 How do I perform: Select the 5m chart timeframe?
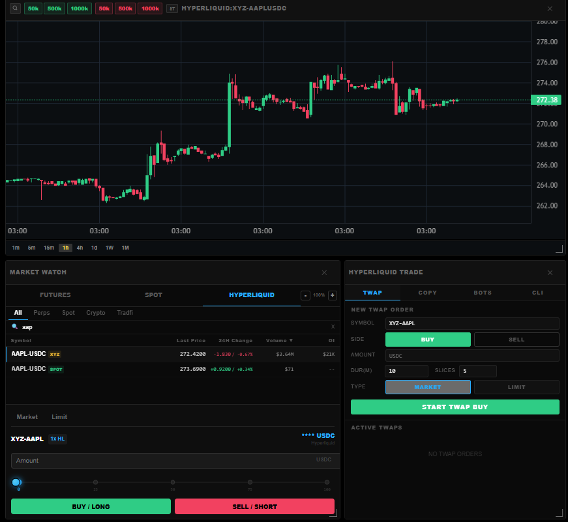[31, 248]
